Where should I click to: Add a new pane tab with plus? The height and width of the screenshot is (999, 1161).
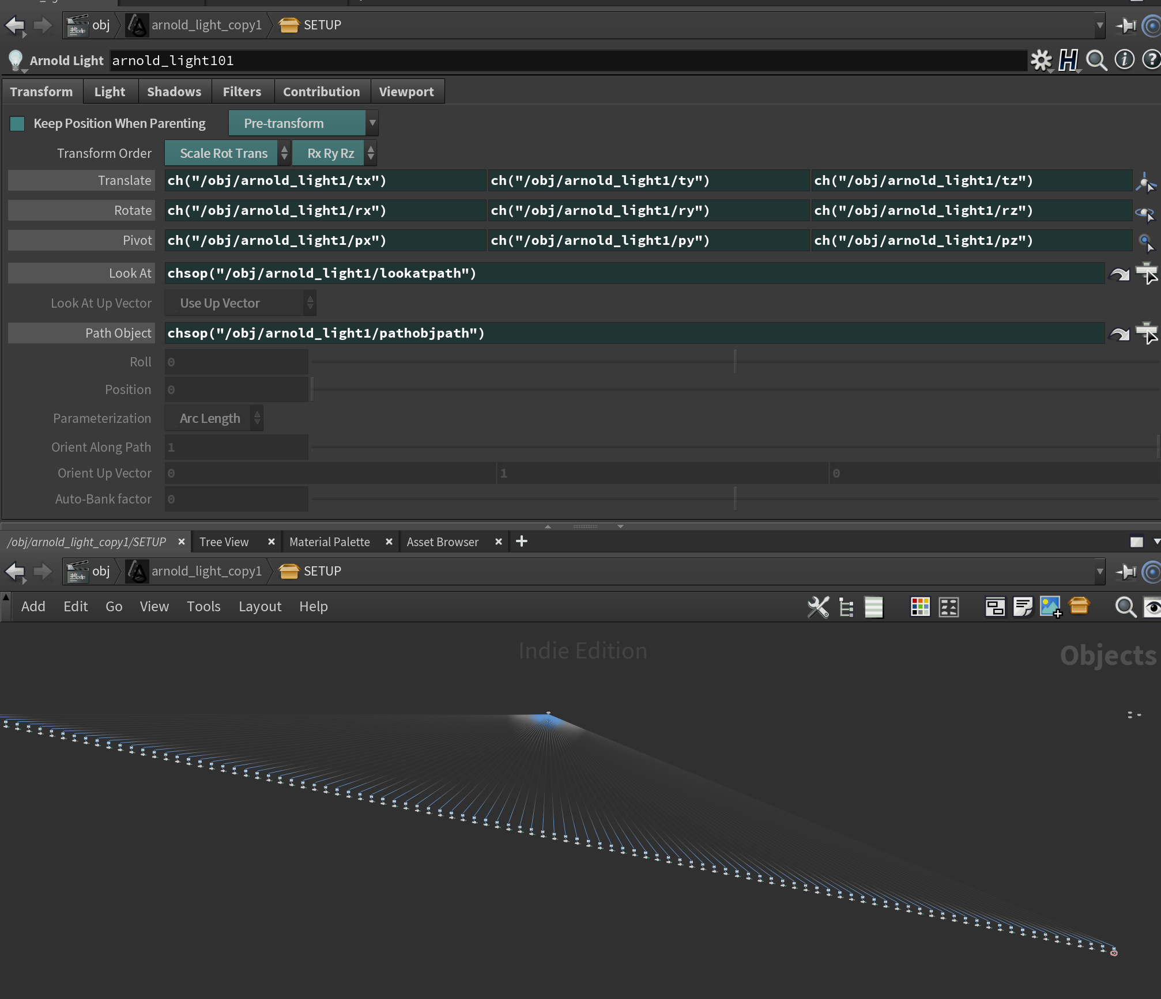point(521,542)
